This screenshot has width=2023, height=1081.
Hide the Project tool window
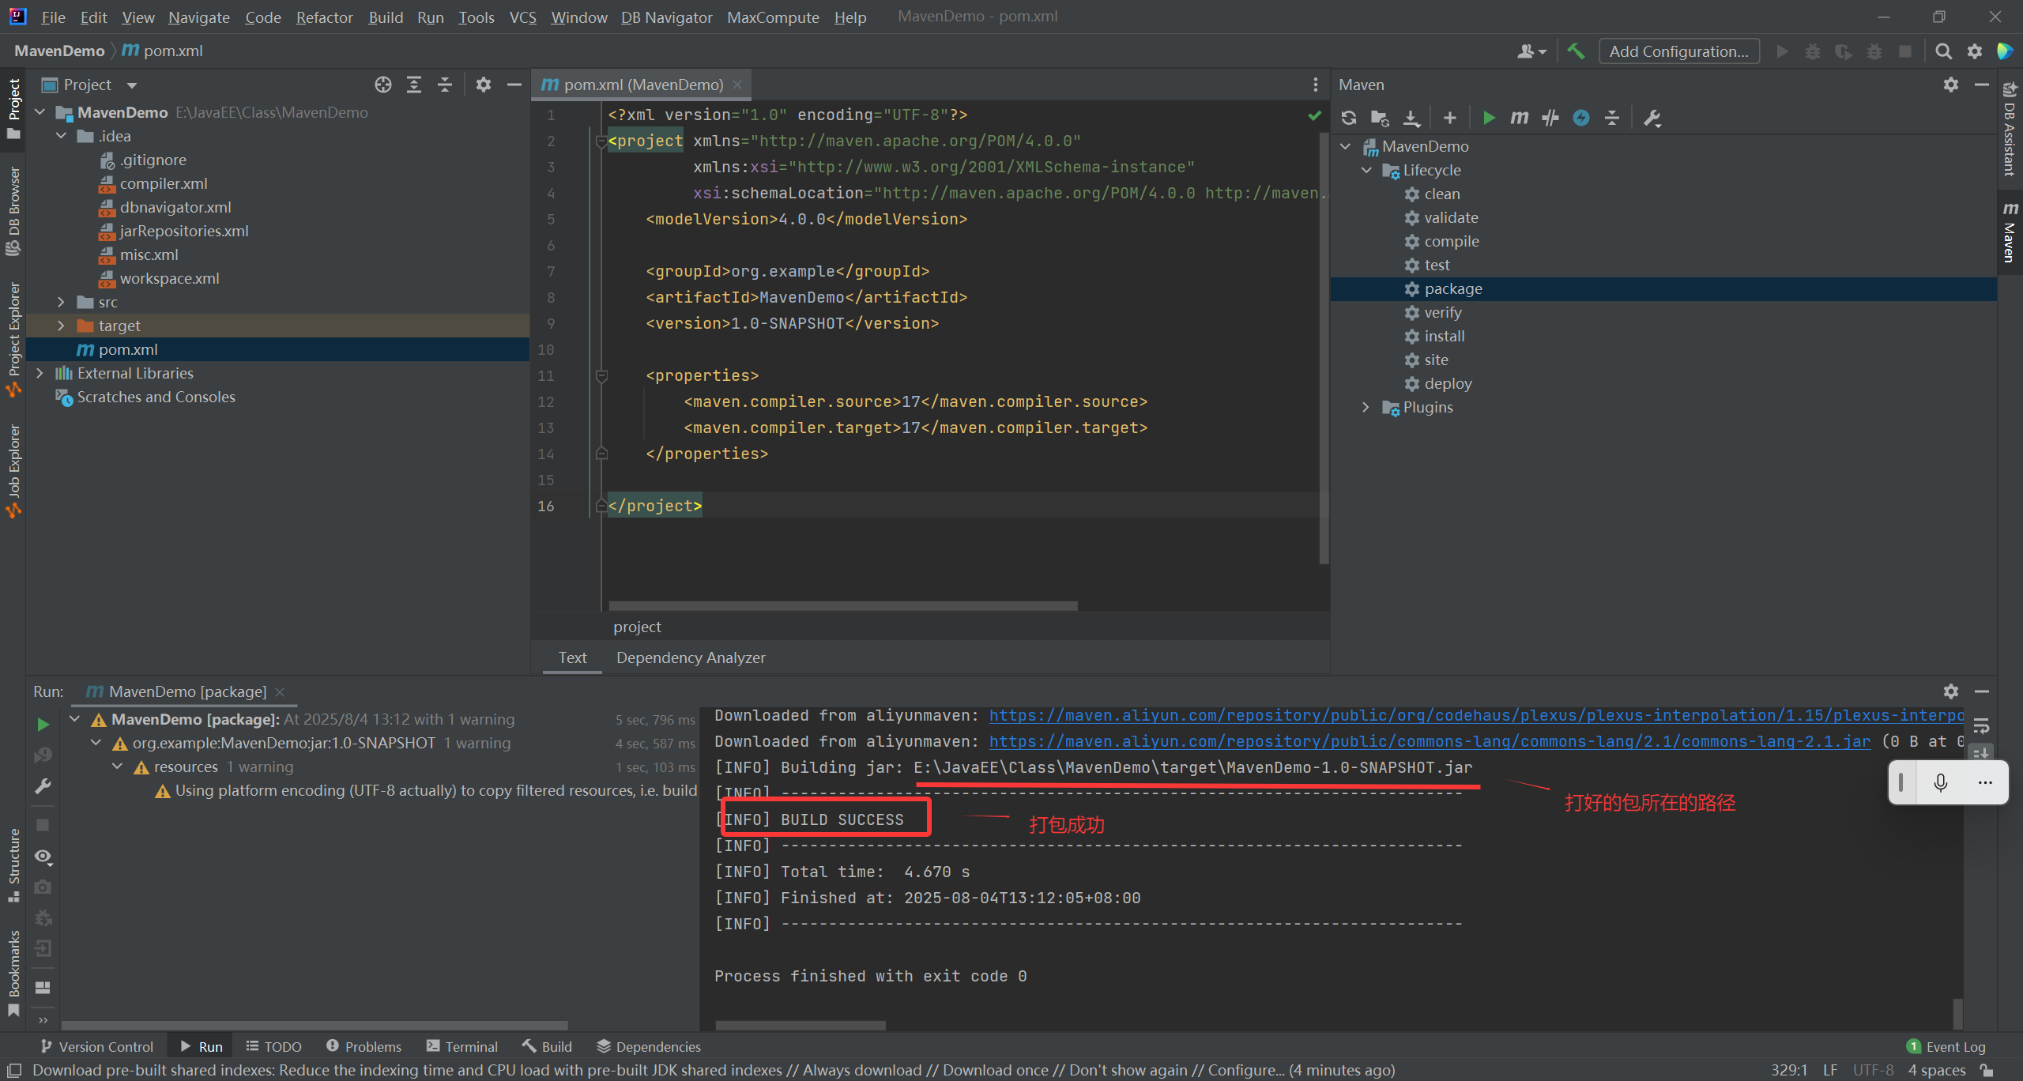pos(514,85)
